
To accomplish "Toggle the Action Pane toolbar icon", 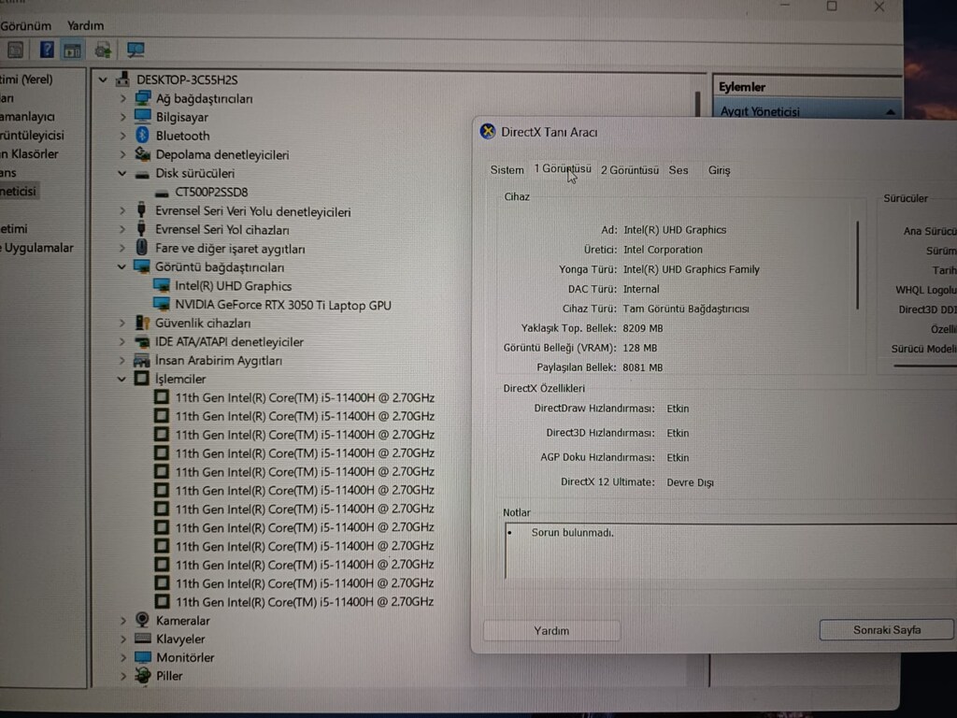I will pyautogui.click(x=72, y=50).
